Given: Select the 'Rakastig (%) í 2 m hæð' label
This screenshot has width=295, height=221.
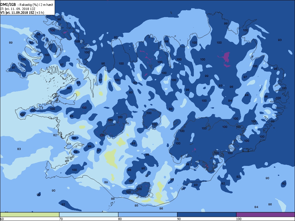Looking at the screenshot, I should 36,5.
